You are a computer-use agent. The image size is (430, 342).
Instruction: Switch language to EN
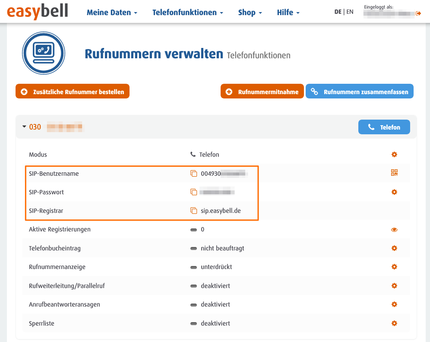pyautogui.click(x=350, y=12)
